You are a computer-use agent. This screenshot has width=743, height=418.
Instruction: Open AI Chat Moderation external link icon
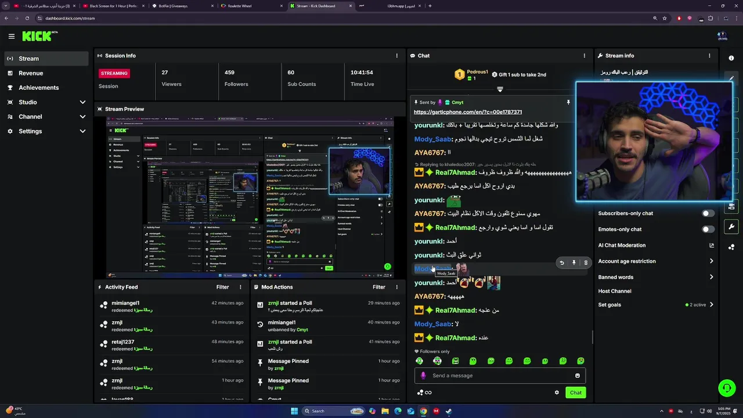(712, 246)
